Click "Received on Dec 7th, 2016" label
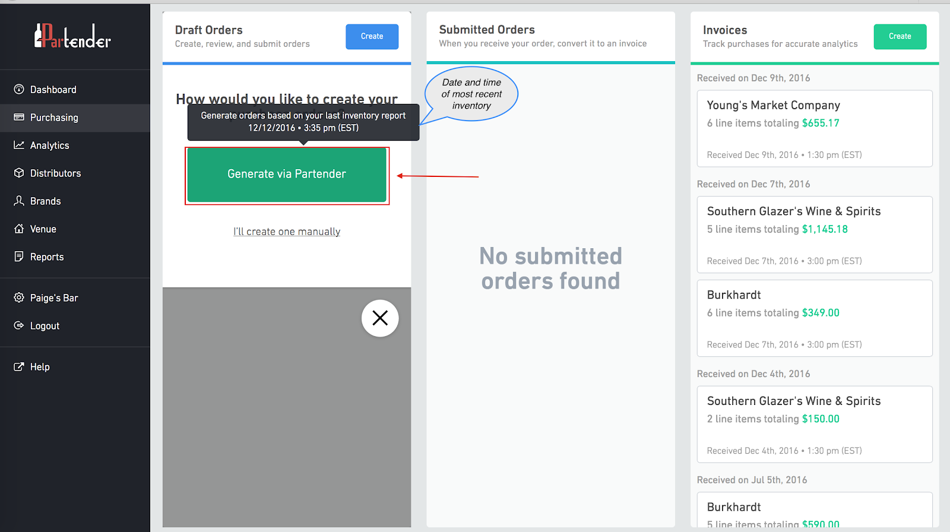Screen dimensions: 950x532 (x=753, y=184)
